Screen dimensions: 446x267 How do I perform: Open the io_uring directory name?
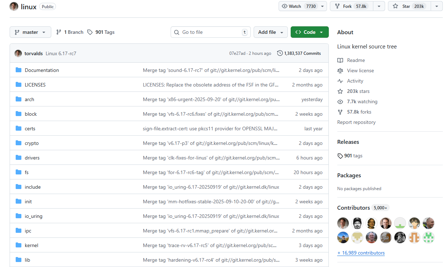tap(33, 216)
